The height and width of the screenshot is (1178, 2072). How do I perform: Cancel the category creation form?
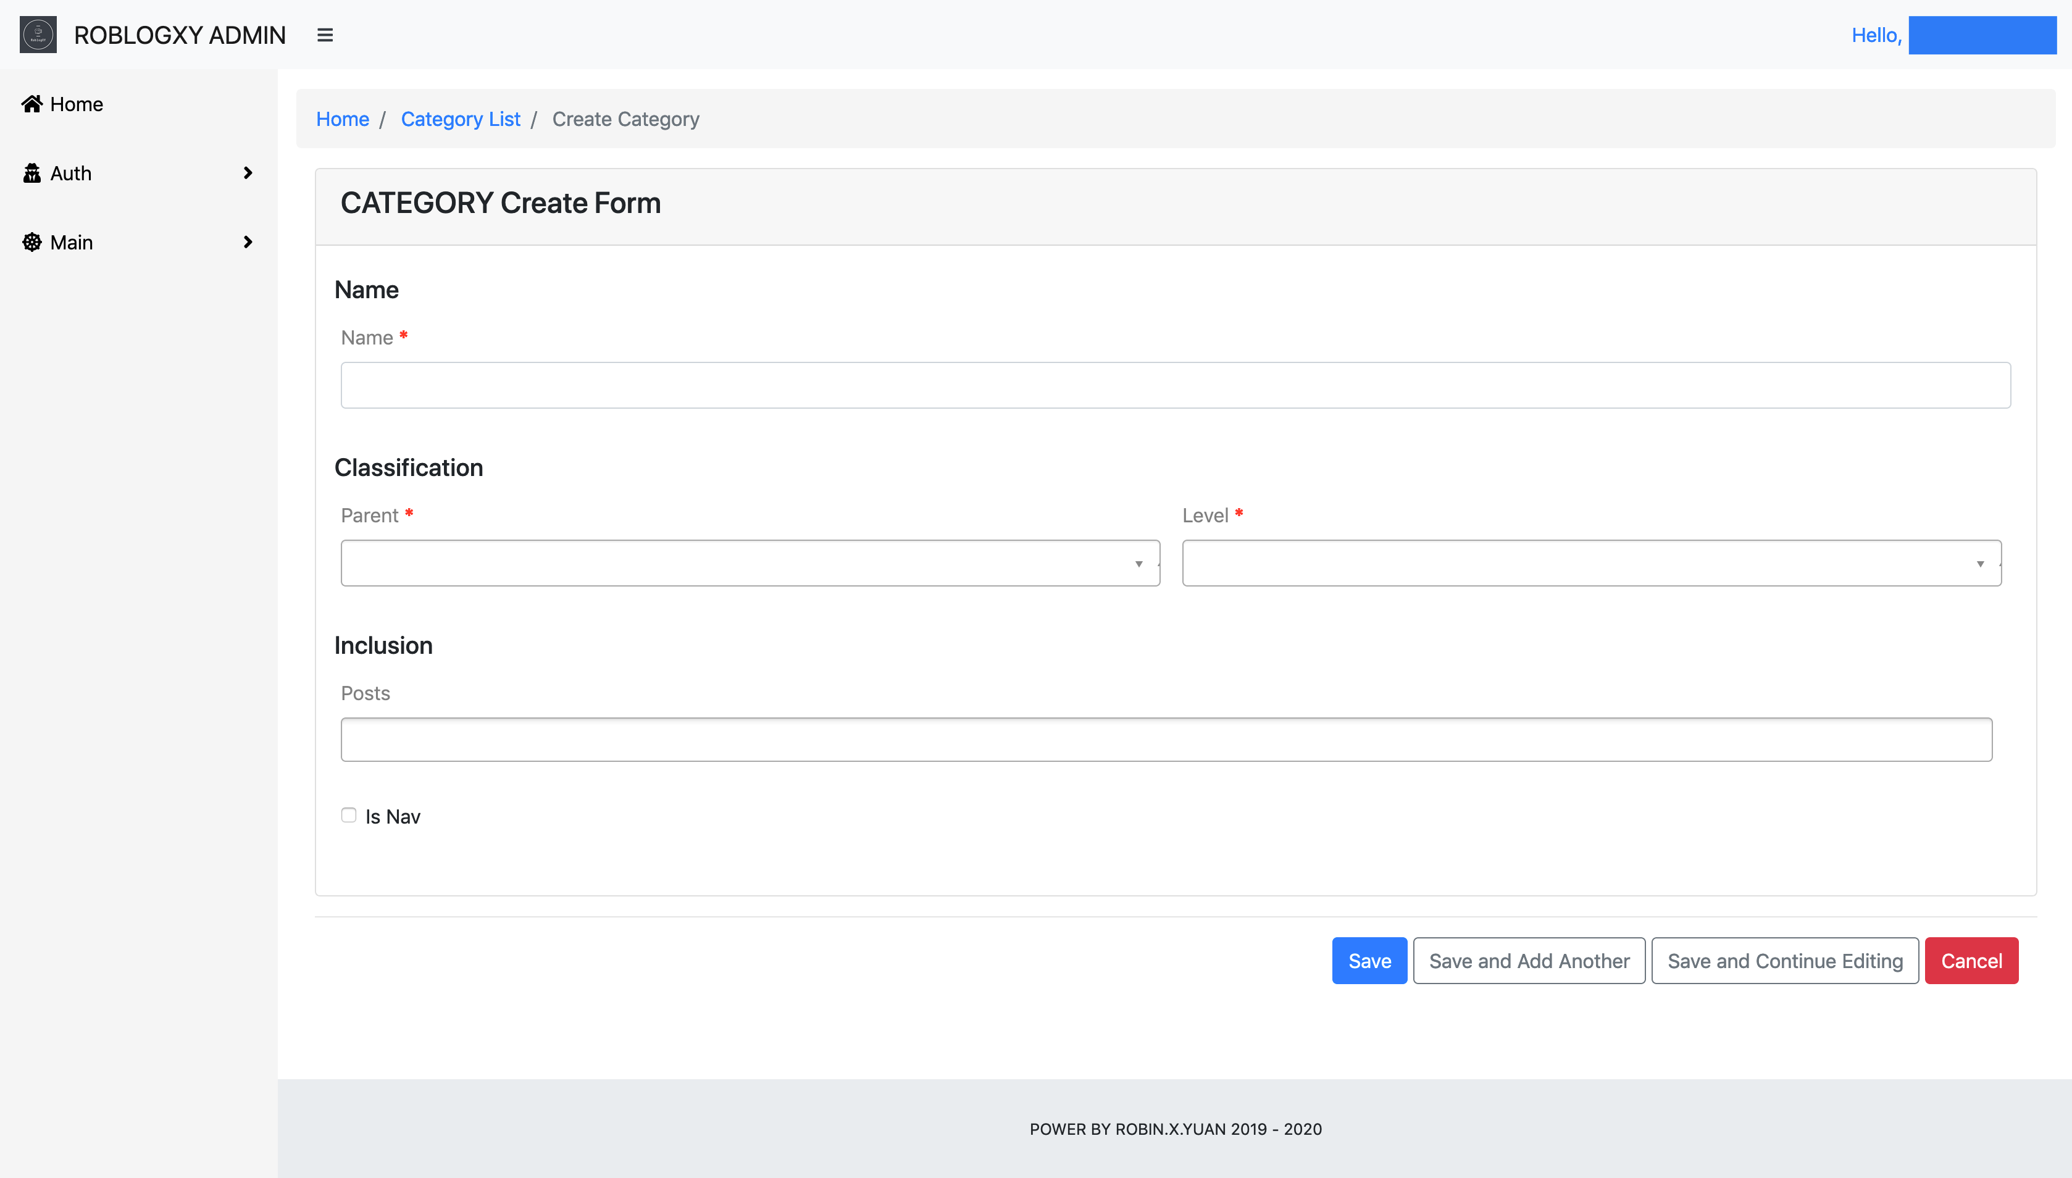pos(1971,960)
